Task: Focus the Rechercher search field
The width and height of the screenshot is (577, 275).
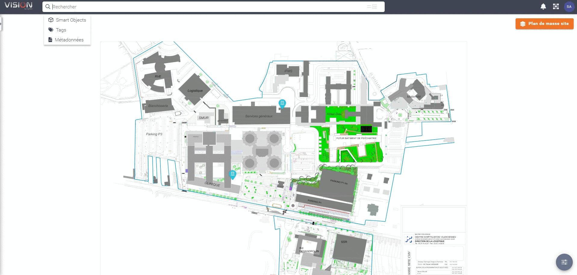Action: (213, 7)
